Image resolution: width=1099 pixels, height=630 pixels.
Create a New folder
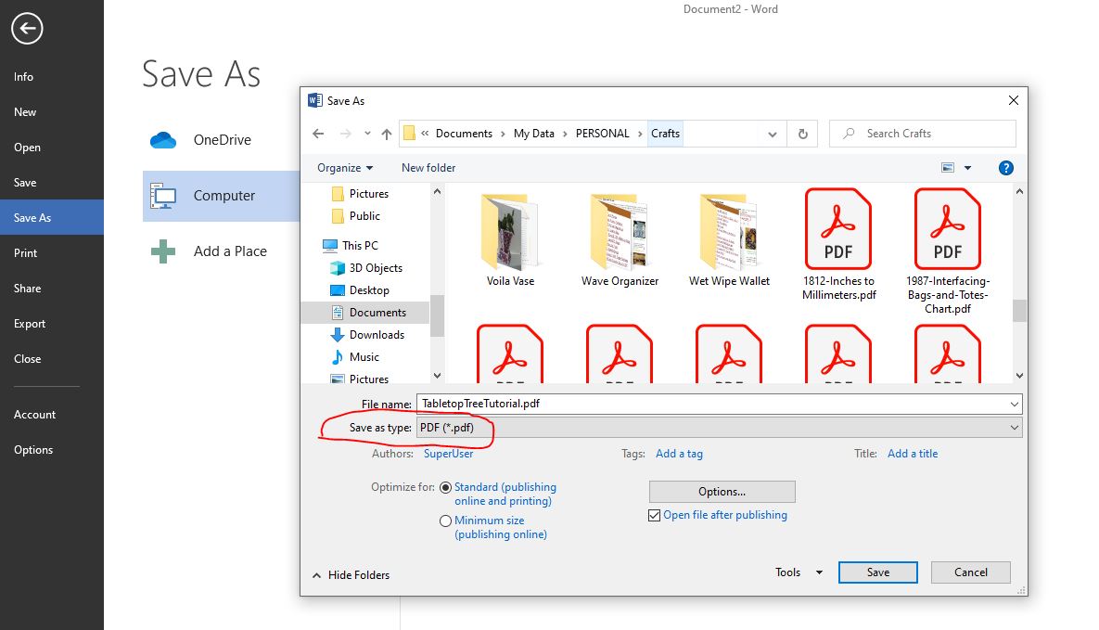(x=428, y=168)
